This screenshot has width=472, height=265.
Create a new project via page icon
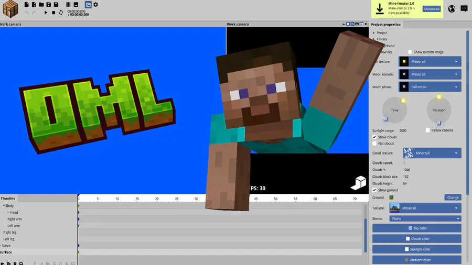click(27, 5)
